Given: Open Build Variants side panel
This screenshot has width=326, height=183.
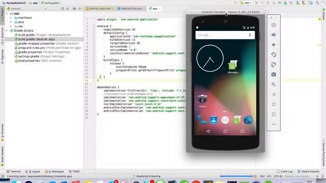Looking at the screenshot, I should click(x=2, y=156).
